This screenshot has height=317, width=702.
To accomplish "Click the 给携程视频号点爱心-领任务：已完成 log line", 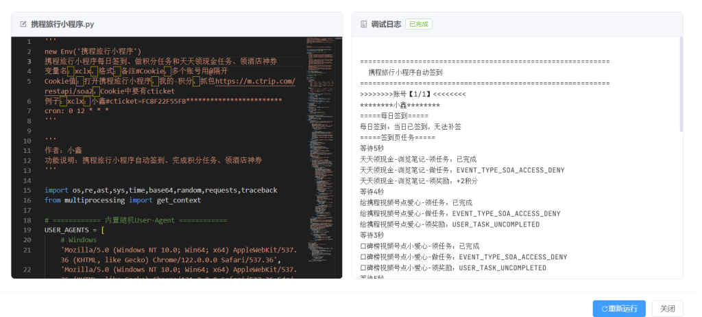I will point(416,202).
